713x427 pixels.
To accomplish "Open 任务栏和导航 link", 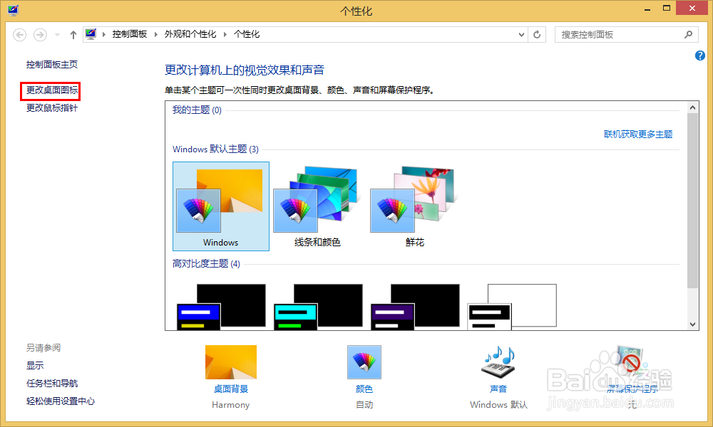I will (52, 384).
